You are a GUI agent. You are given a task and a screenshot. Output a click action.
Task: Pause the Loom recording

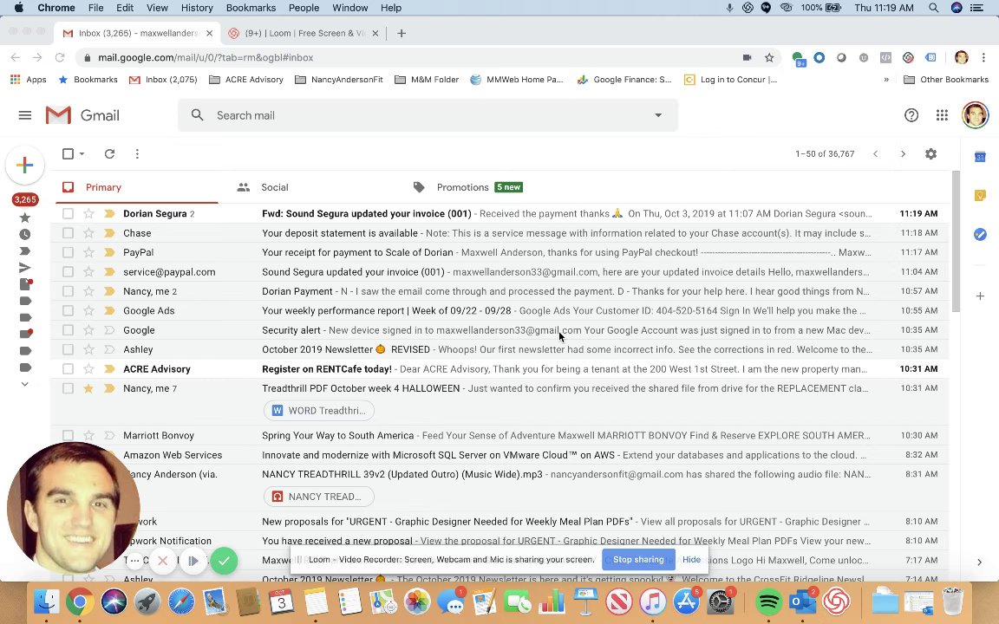point(193,561)
